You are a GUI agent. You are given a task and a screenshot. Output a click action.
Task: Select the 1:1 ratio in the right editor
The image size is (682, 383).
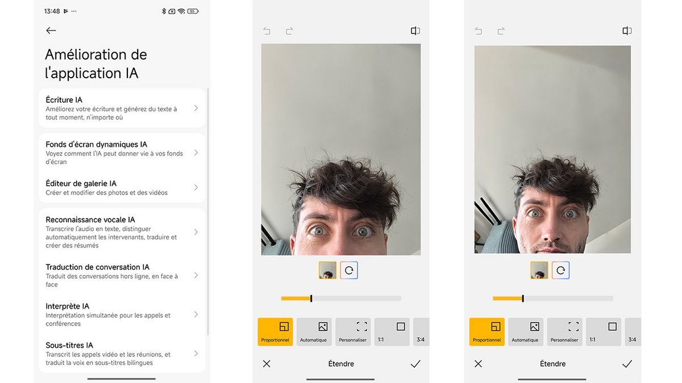[x=603, y=332]
